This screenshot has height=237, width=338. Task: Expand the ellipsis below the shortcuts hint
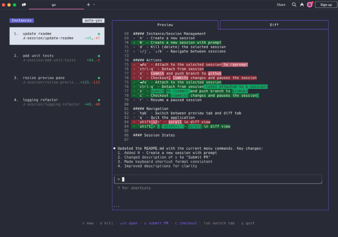pos(116,206)
